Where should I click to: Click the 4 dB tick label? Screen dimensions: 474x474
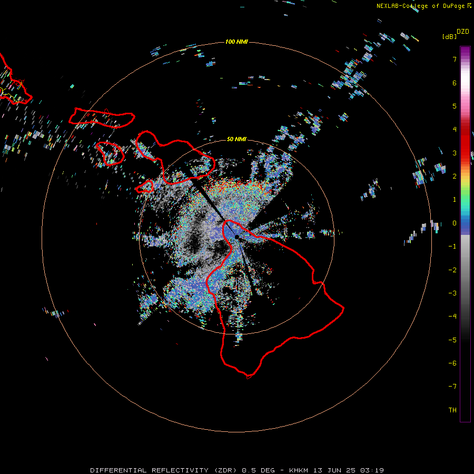coord(455,130)
